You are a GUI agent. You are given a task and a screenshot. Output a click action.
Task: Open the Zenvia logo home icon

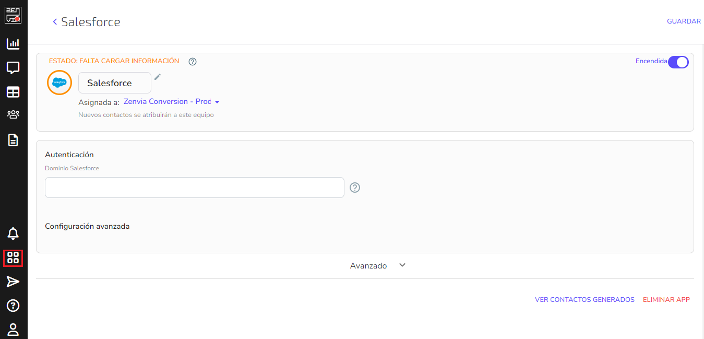click(x=13, y=15)
